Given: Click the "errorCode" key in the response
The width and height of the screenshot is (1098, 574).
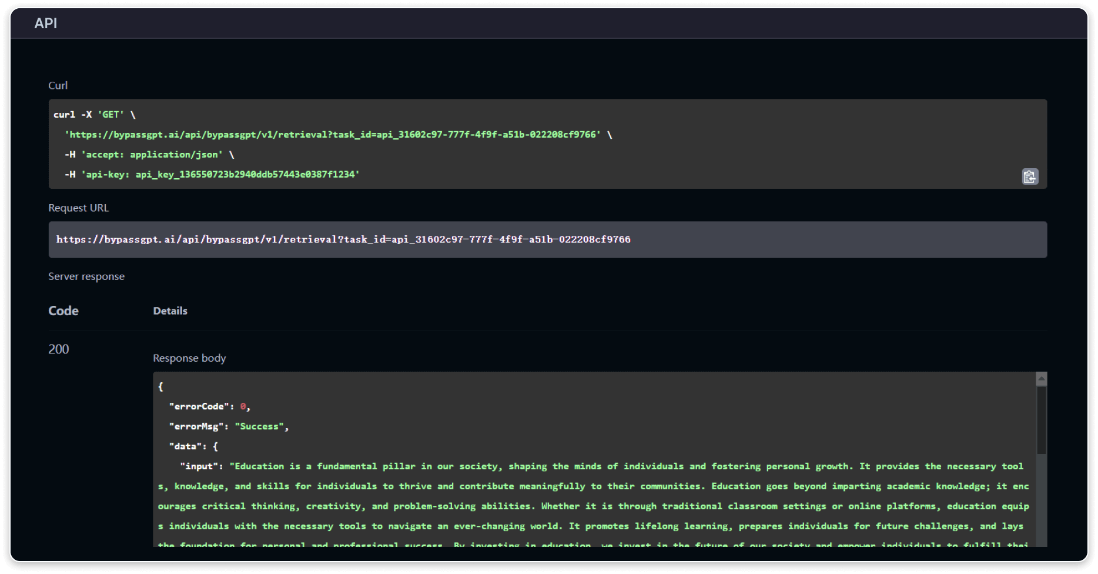Looking at the screenshot, I should coord(199,406).
